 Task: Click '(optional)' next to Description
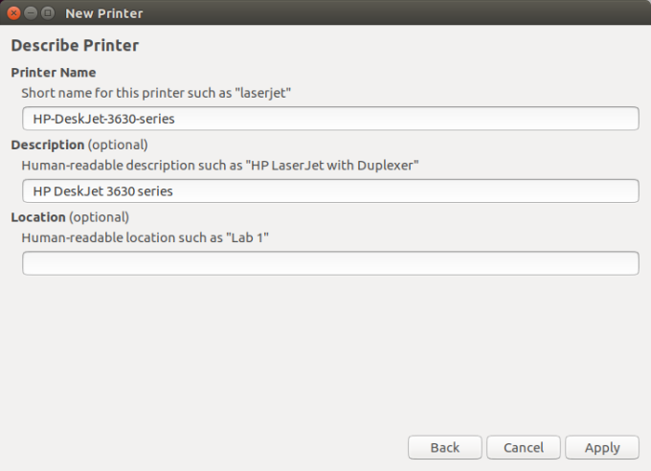click(x=118, y=146)
